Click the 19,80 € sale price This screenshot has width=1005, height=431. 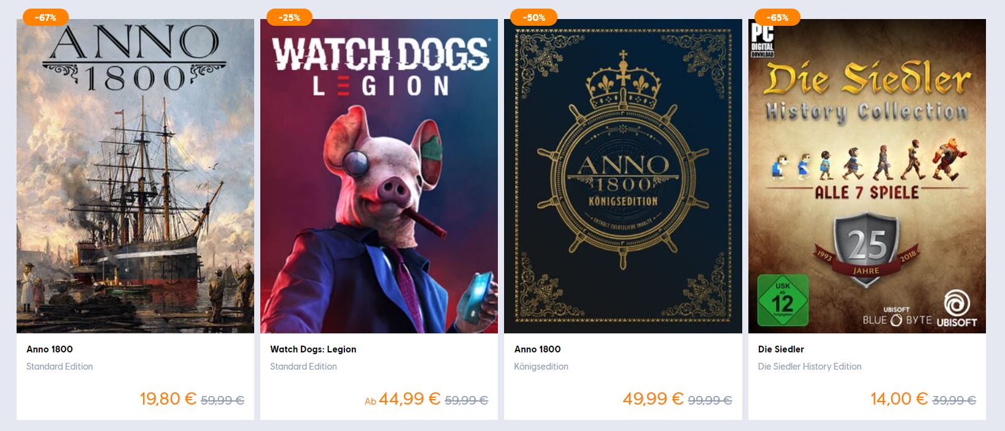tap(168, 398)
